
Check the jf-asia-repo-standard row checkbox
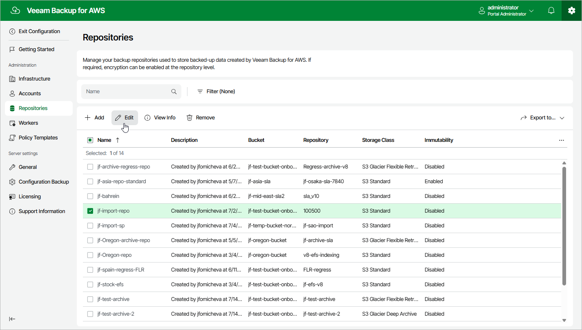pos(90,182)
